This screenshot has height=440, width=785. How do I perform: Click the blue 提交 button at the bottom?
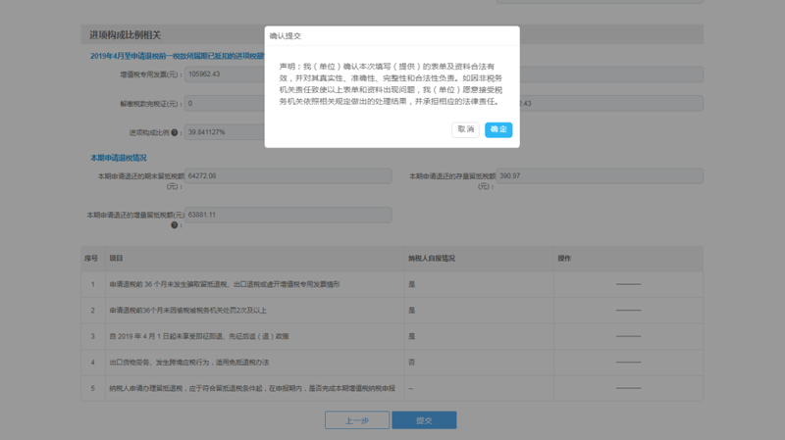pyautogui.click(x=424, y=419)
